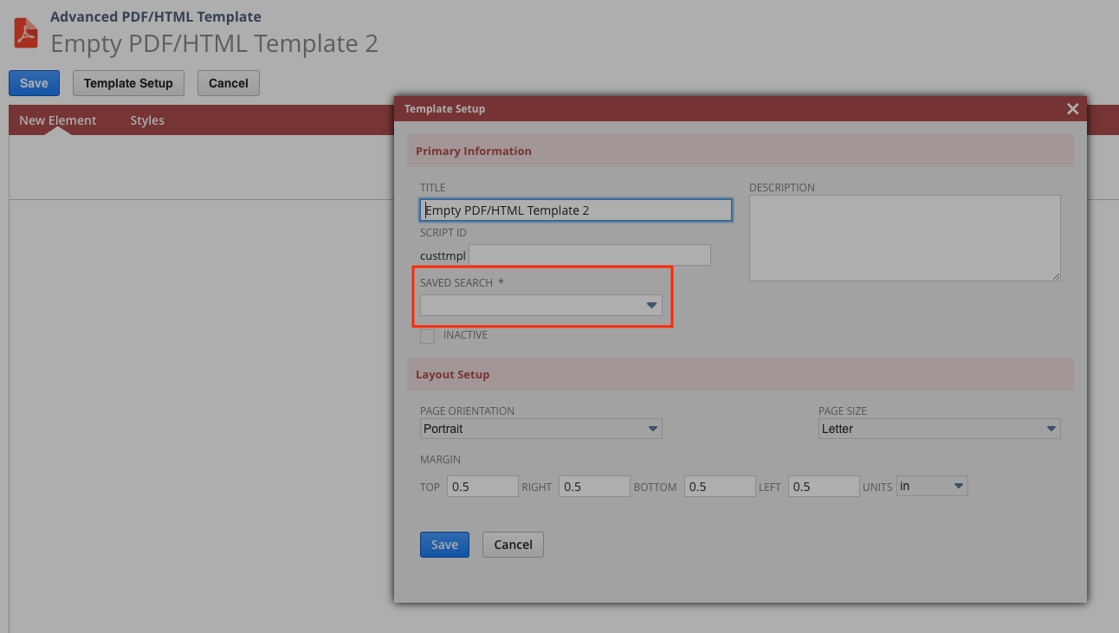Click the Script ID field after custtmpl
Image resolution: width=1119 pixels, height=633 pixels.
[x=590, y=255]
